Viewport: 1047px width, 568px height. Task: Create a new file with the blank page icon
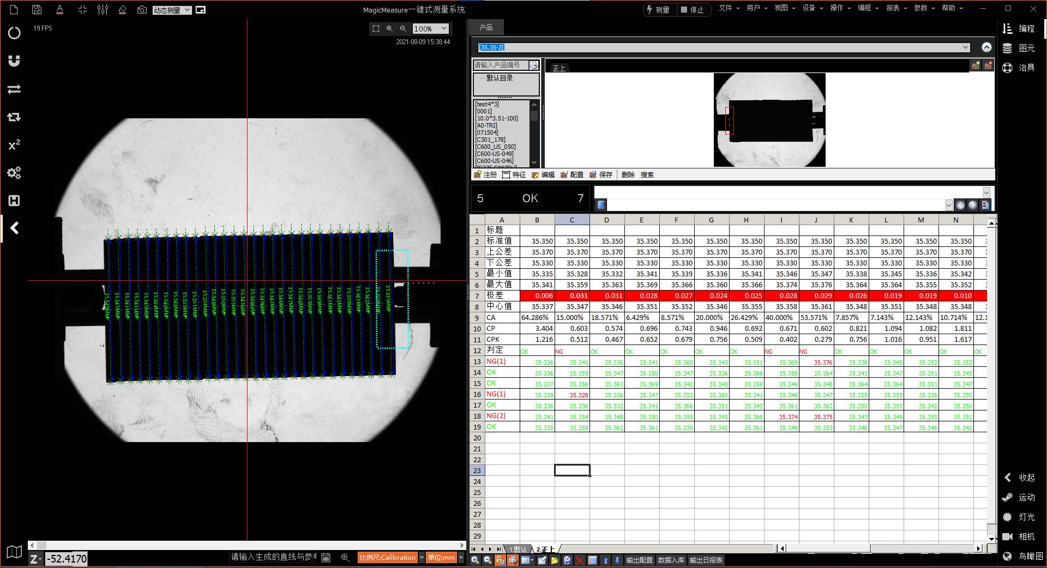(x=14, y=9)
